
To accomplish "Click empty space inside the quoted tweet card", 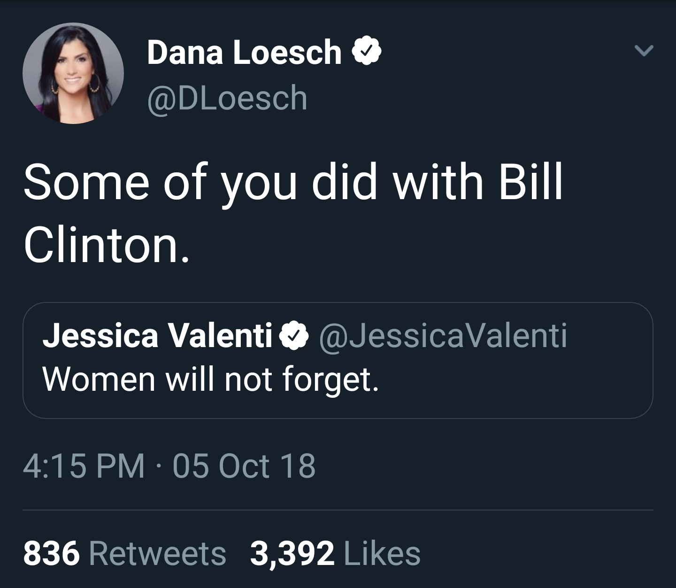I will [x=516, y=380].
